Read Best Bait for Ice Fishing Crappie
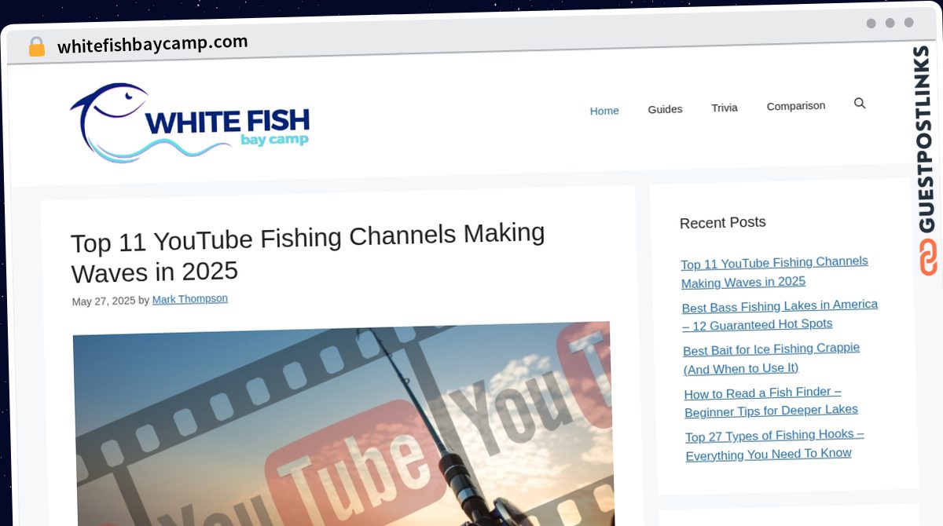 (x=771, y=358)
